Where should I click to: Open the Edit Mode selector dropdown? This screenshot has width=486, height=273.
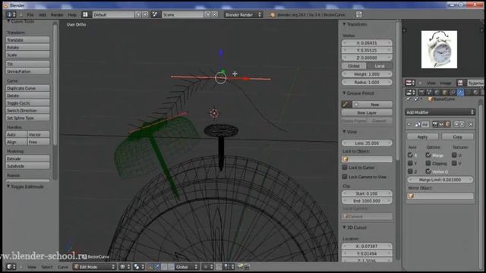pos(94,266)
